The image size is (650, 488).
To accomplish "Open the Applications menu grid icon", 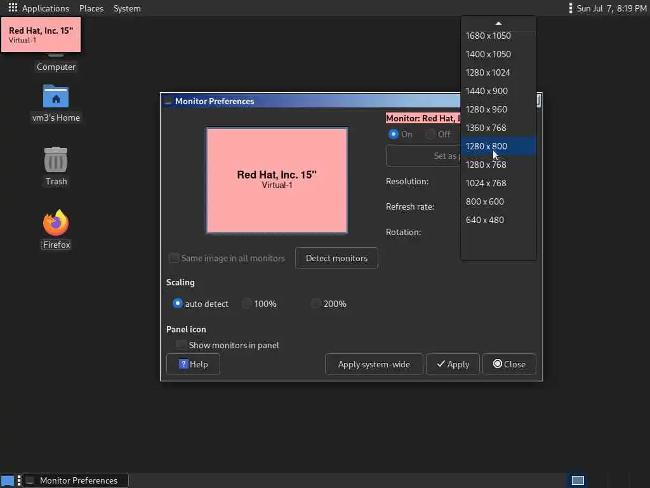I will pos(13,8).
